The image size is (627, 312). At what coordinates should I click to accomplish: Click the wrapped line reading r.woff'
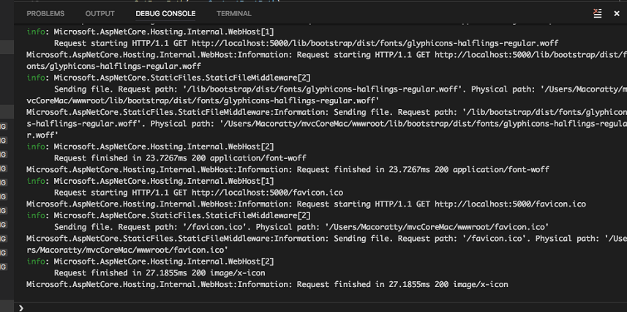point(42,135)
